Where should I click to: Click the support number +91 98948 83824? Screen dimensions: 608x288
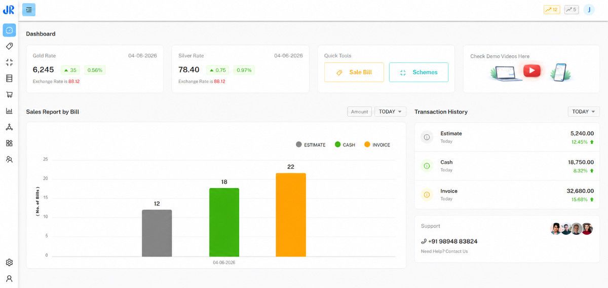(453, 241)
